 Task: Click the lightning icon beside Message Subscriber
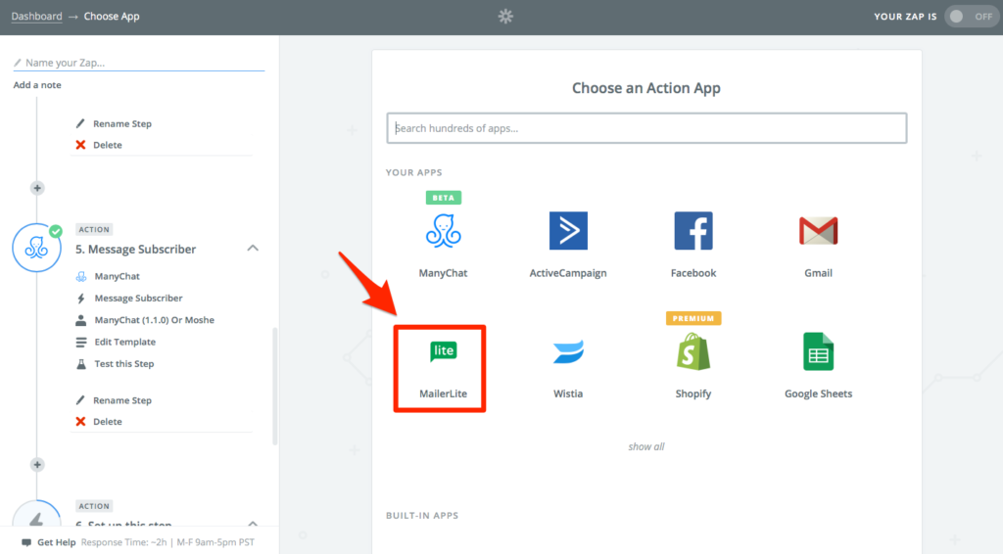(x=81, y=299)
